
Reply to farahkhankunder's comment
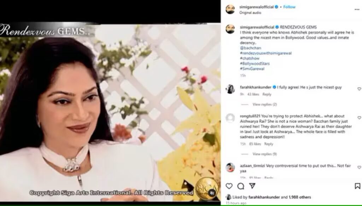267,94
